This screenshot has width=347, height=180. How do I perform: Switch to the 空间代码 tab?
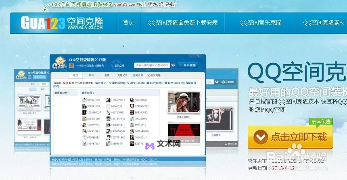(x=138, y=75)
